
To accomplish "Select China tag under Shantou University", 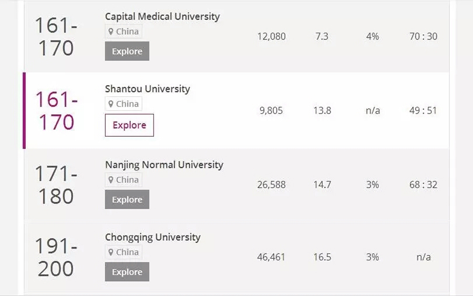I will click(124, 104).
